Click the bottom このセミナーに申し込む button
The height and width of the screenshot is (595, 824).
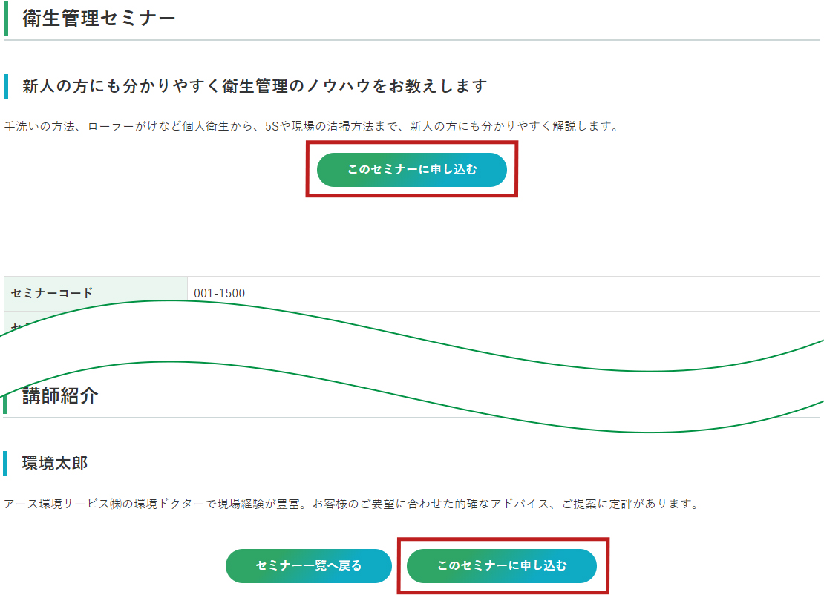click(x=502, y=566)
